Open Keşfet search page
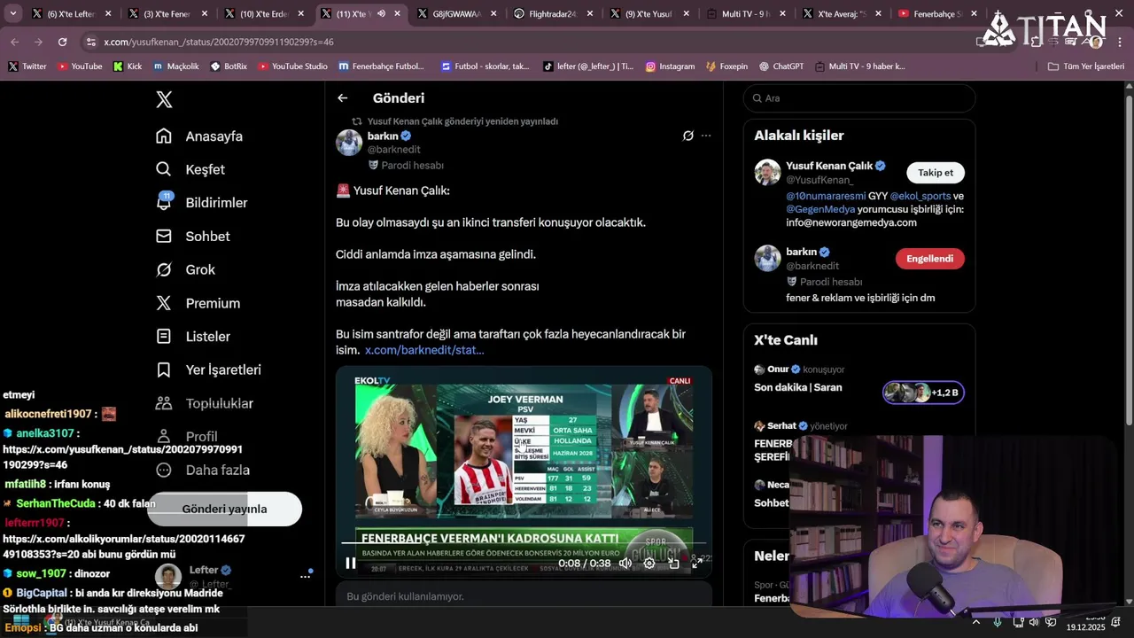 pyautogui.click(x=190, y=169)
